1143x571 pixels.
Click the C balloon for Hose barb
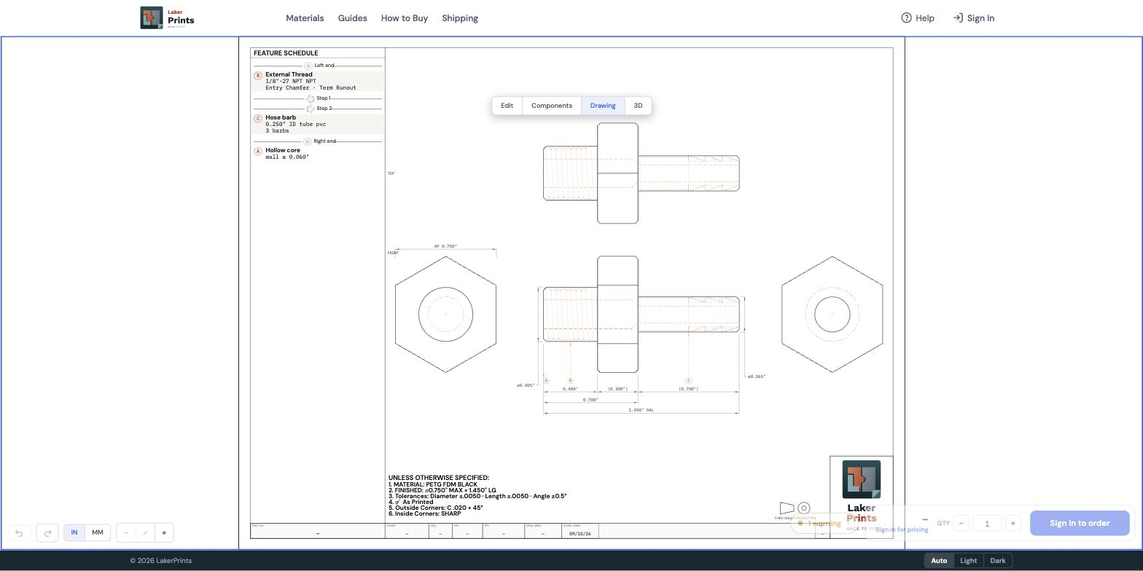pyautogui.click(x=258, y=119)
